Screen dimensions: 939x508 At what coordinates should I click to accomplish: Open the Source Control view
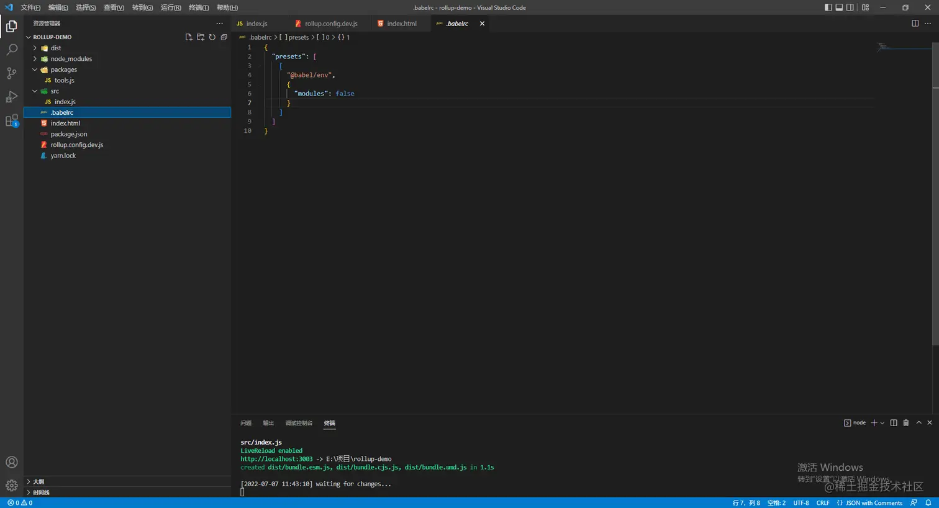[11, 73]
